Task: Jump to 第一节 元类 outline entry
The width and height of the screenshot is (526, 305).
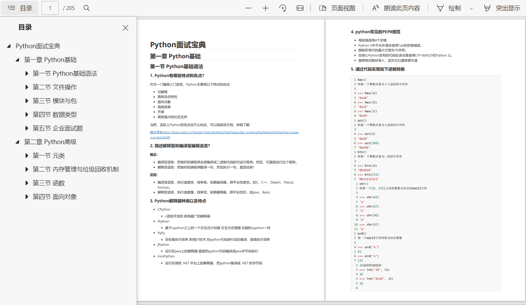Action: [x=49, y=155]
